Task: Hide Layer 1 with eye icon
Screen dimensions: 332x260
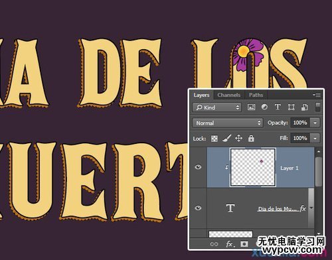Action: (198, 167)
